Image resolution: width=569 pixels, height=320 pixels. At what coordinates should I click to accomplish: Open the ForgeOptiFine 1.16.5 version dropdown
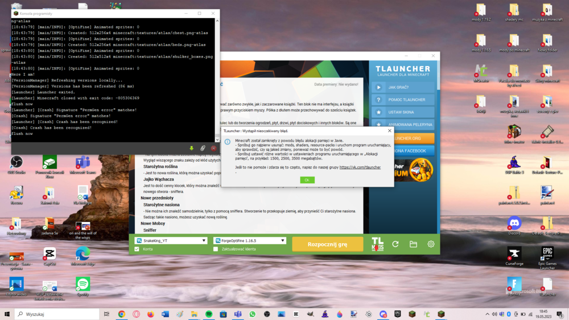pyautogui.click(x=250, y=240)
